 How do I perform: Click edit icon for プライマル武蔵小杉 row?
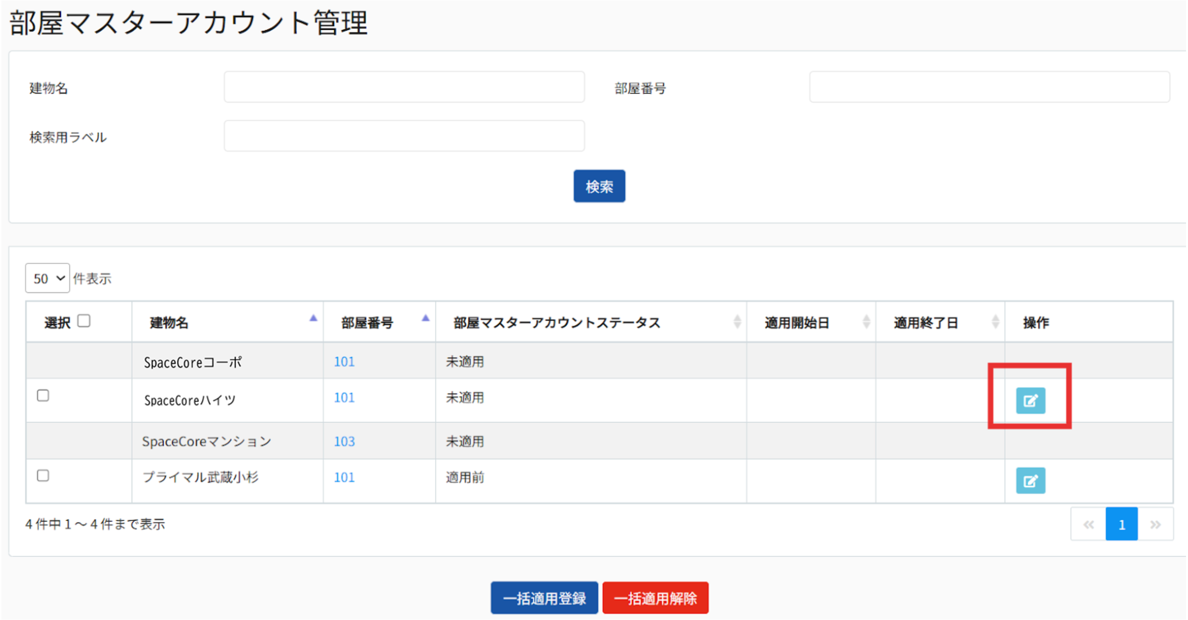1030,480
